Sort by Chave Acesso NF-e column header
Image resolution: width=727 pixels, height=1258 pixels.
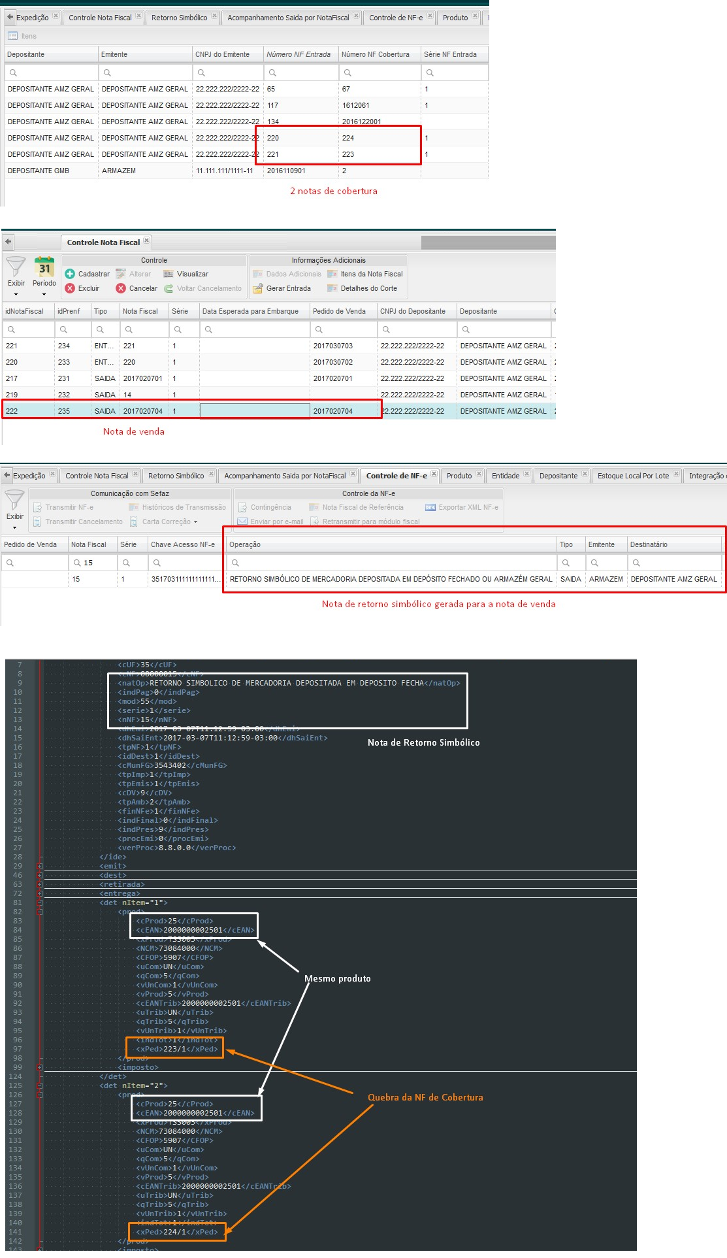(186, 544)
